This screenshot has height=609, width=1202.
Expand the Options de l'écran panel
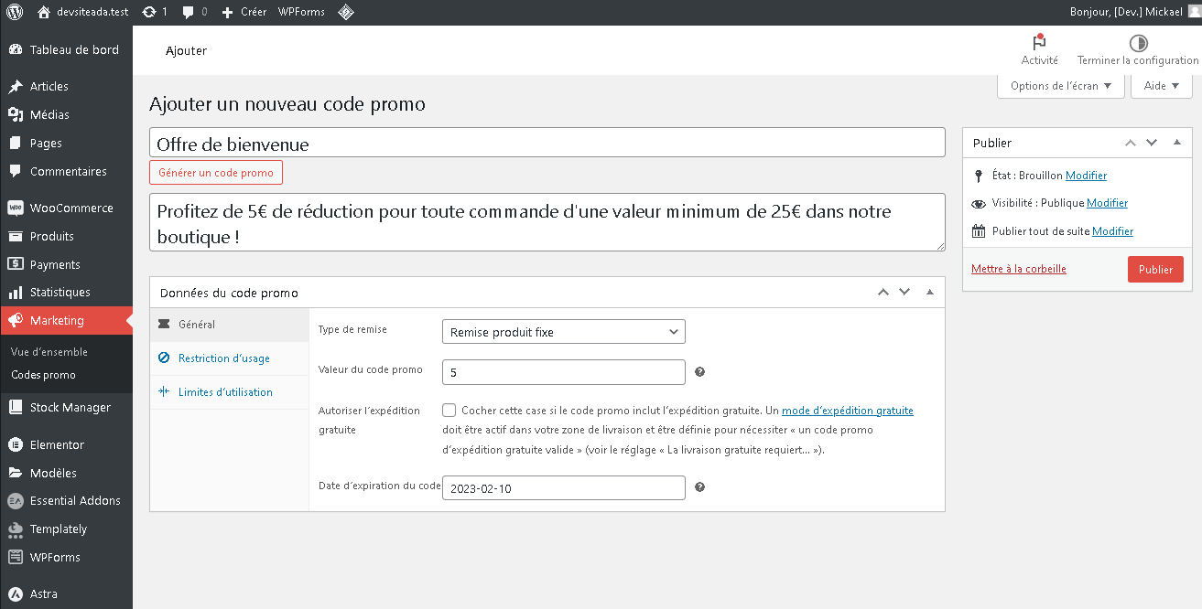tap(1060, 86)
